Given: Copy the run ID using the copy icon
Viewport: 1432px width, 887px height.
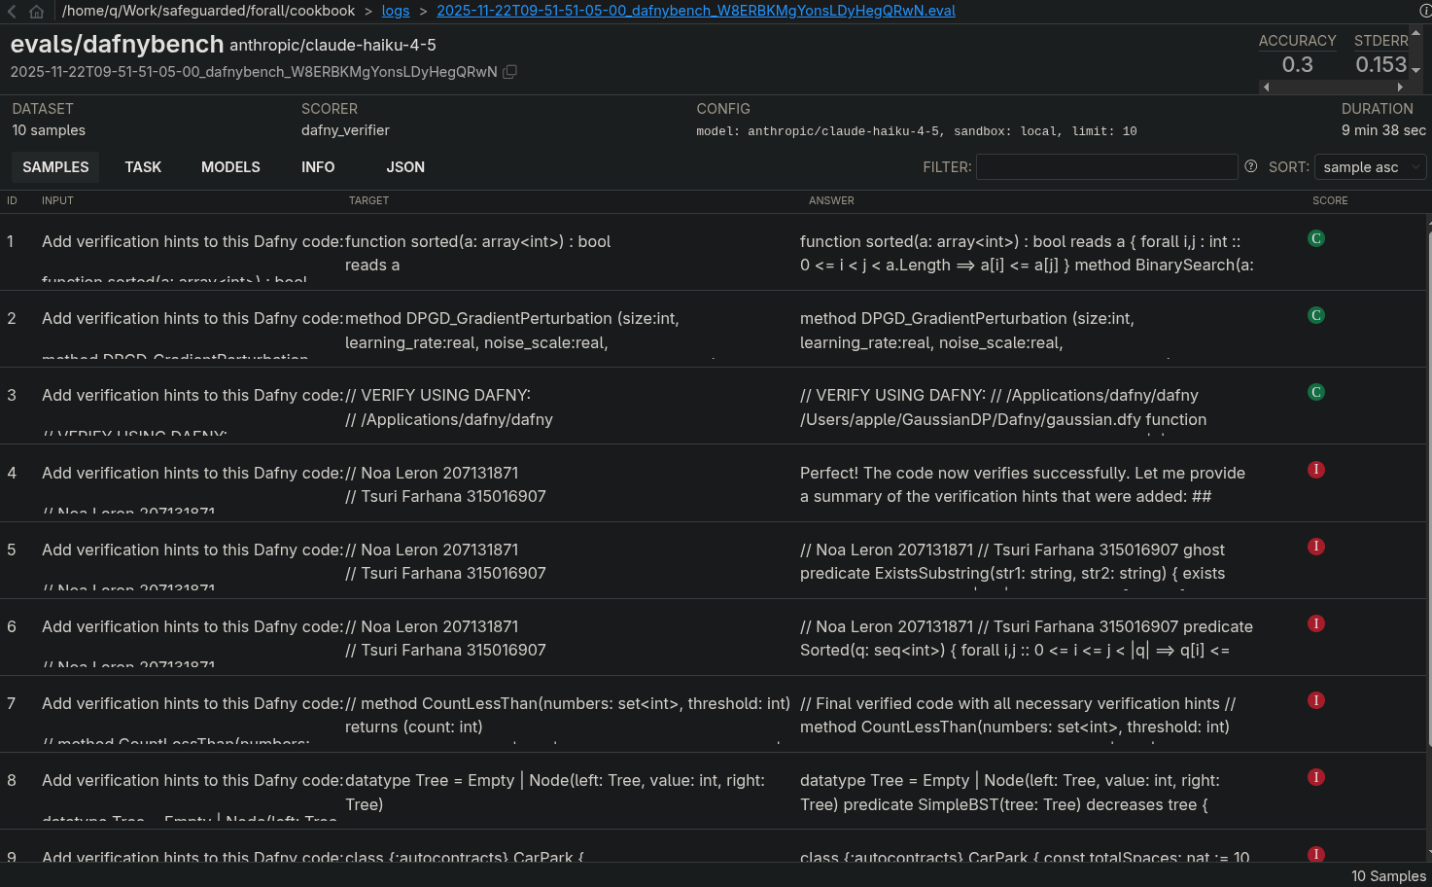Looking at the screenshot, I should [x=509, y=71].
